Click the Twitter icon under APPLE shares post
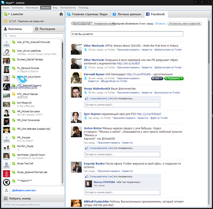Image resolution: width=213 pixels, height=209 pixels. (x=86, y=50)
